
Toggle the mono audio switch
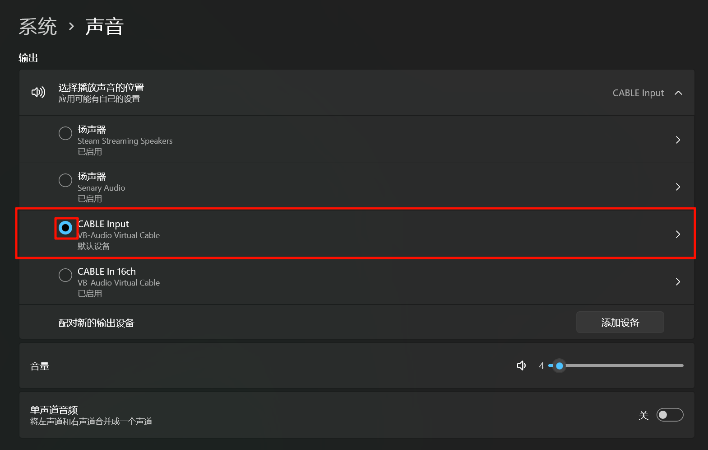coord(670,415)
